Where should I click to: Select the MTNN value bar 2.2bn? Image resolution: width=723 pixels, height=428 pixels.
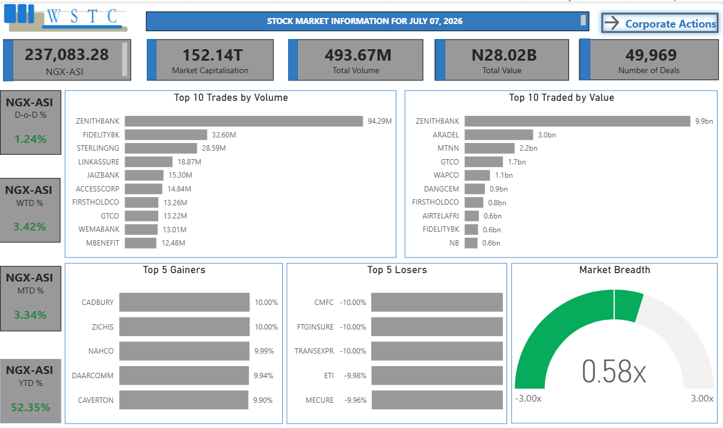click(490, 148)
